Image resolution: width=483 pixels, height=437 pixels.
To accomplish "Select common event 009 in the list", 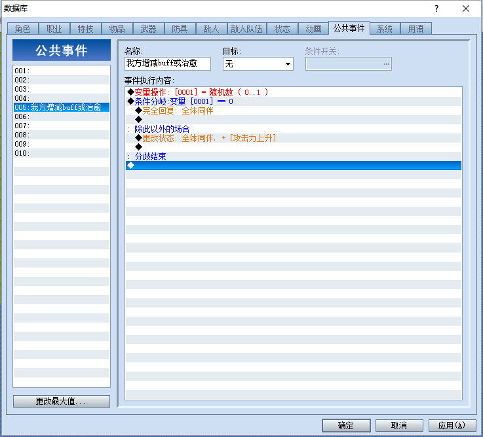I will 62,144.
